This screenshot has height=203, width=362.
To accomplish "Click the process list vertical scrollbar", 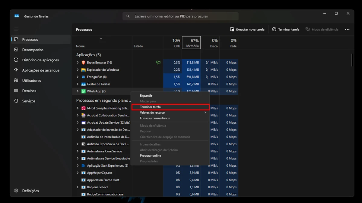I will click(x=352, y=60).
